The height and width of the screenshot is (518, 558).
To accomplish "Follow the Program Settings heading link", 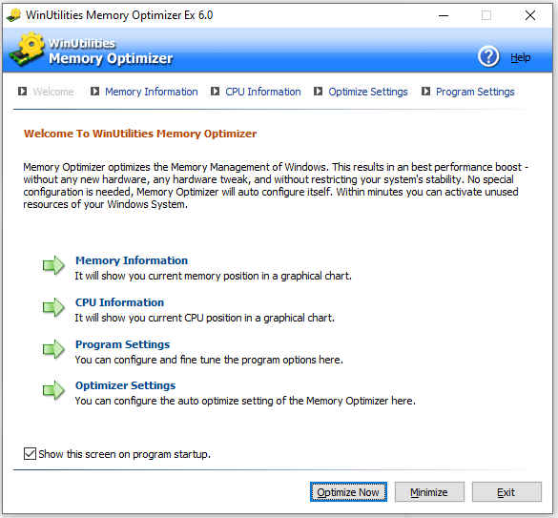I will click(x=122, y=344).
